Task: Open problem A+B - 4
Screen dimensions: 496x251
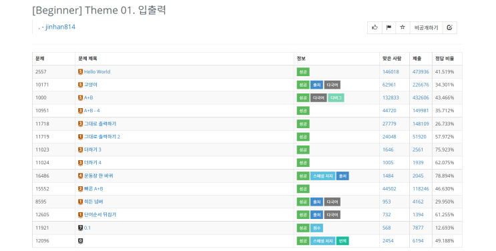Action: pos(91,111)
